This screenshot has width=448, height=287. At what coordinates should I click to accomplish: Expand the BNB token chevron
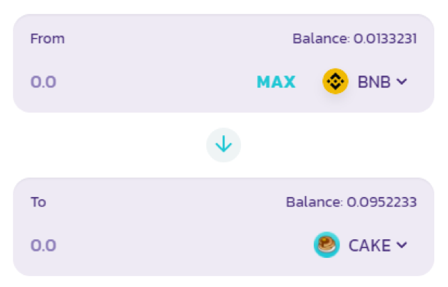pyautogui.click(x=401, y=82)
